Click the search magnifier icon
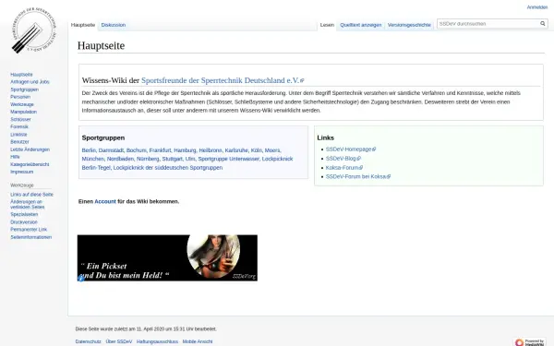554x346 pixels. pos(543,24)
